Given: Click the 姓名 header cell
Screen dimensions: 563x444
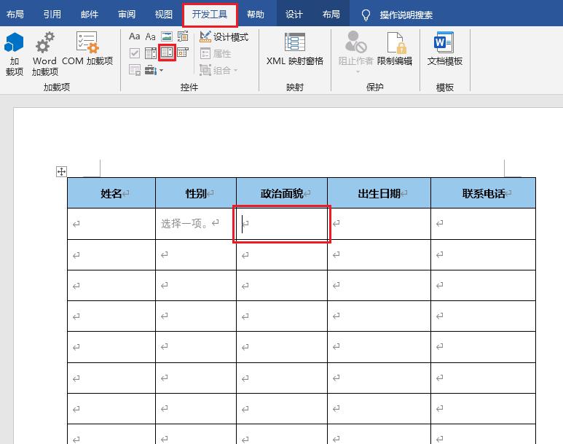Looking at the screenshot, I should pos(111,193).
